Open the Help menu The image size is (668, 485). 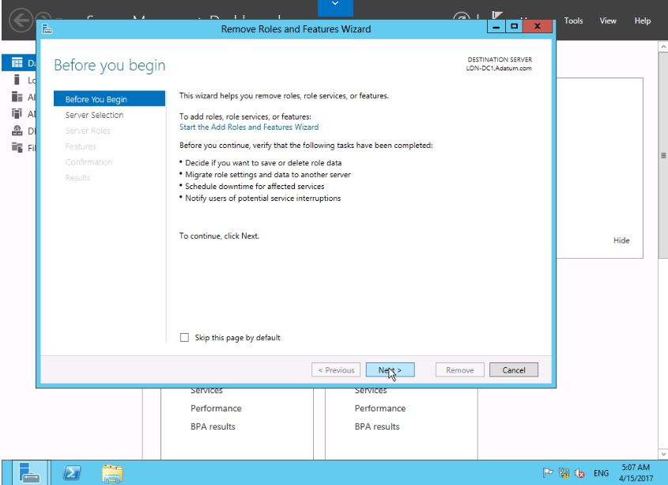[x=642, y=21]
